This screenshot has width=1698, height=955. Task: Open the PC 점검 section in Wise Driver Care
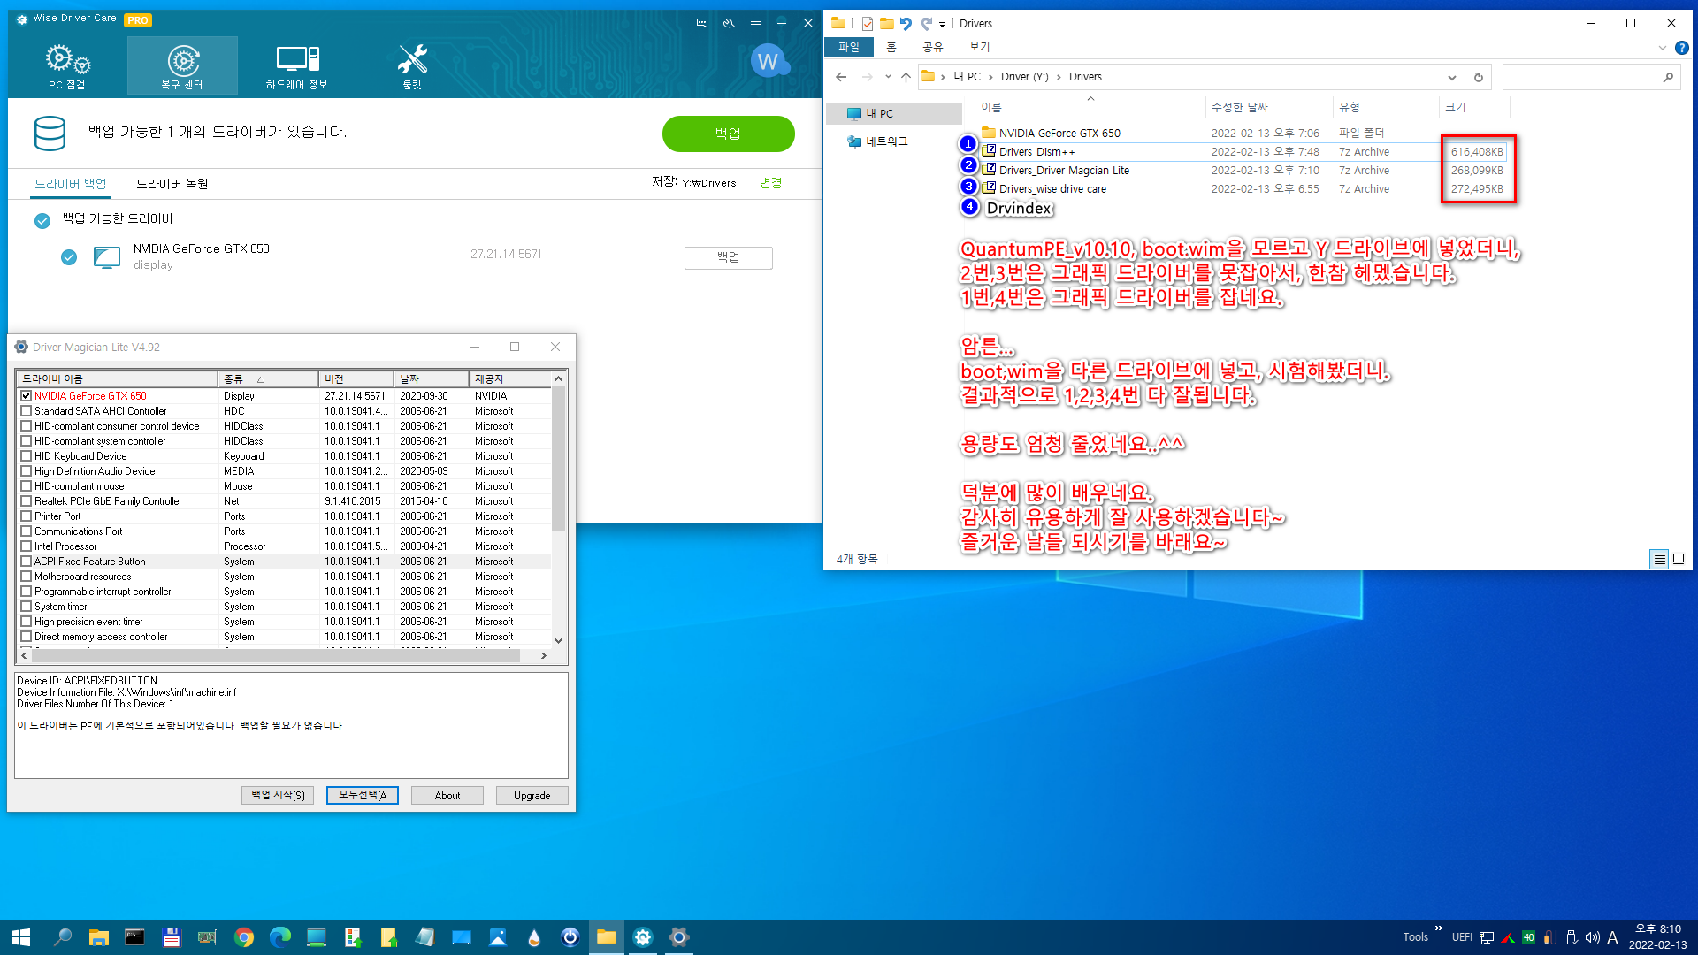point(67,66)
